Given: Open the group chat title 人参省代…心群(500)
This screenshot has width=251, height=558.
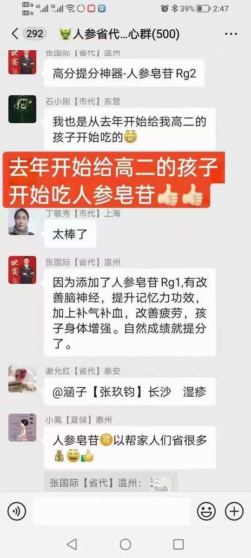Looking at the screenshot, I should 119,34.
